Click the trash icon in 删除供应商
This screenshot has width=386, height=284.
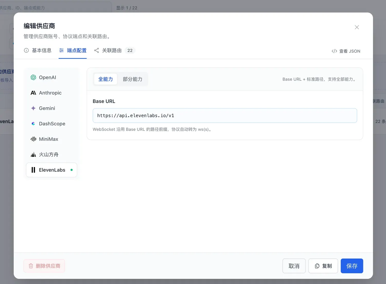[31, 266]
